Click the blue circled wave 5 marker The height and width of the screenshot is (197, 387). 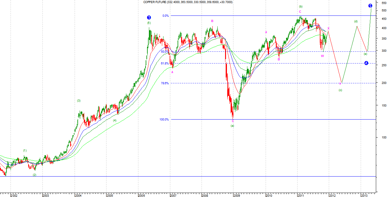click(x=370, y=6)
